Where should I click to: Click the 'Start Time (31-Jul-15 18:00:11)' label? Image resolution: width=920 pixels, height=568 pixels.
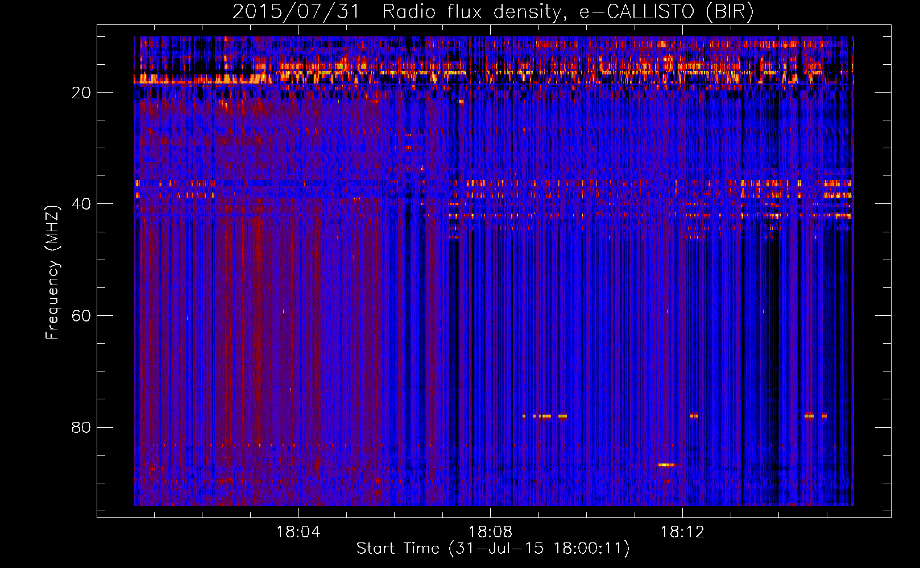493,549
